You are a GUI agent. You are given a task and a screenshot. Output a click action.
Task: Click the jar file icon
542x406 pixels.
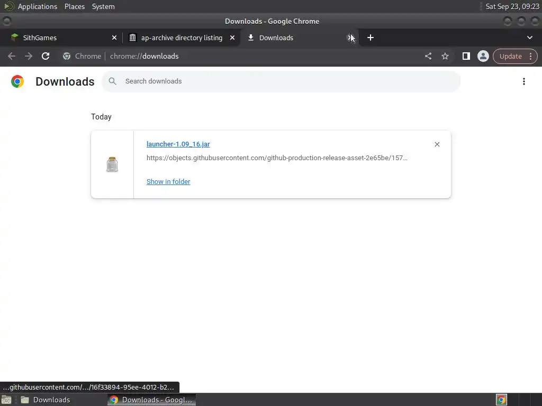[112, 164]
